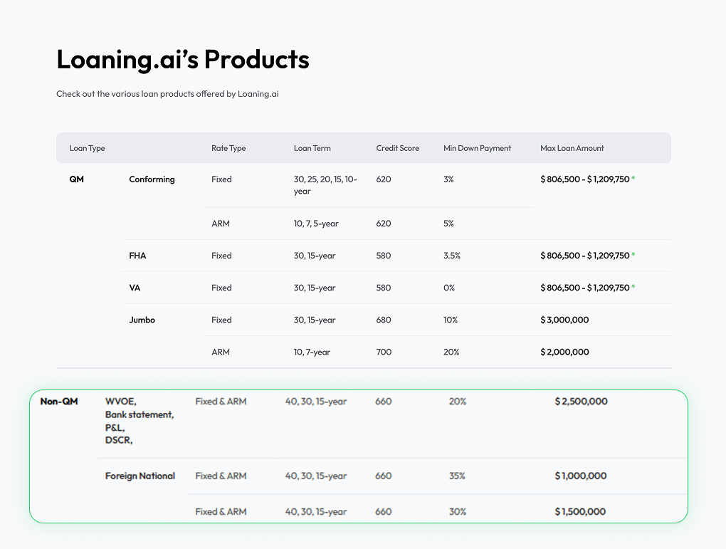This screenshot has height=549, width=726.
Task: Click "30, 15-year" term in the VA row
Action: point(315,288)
